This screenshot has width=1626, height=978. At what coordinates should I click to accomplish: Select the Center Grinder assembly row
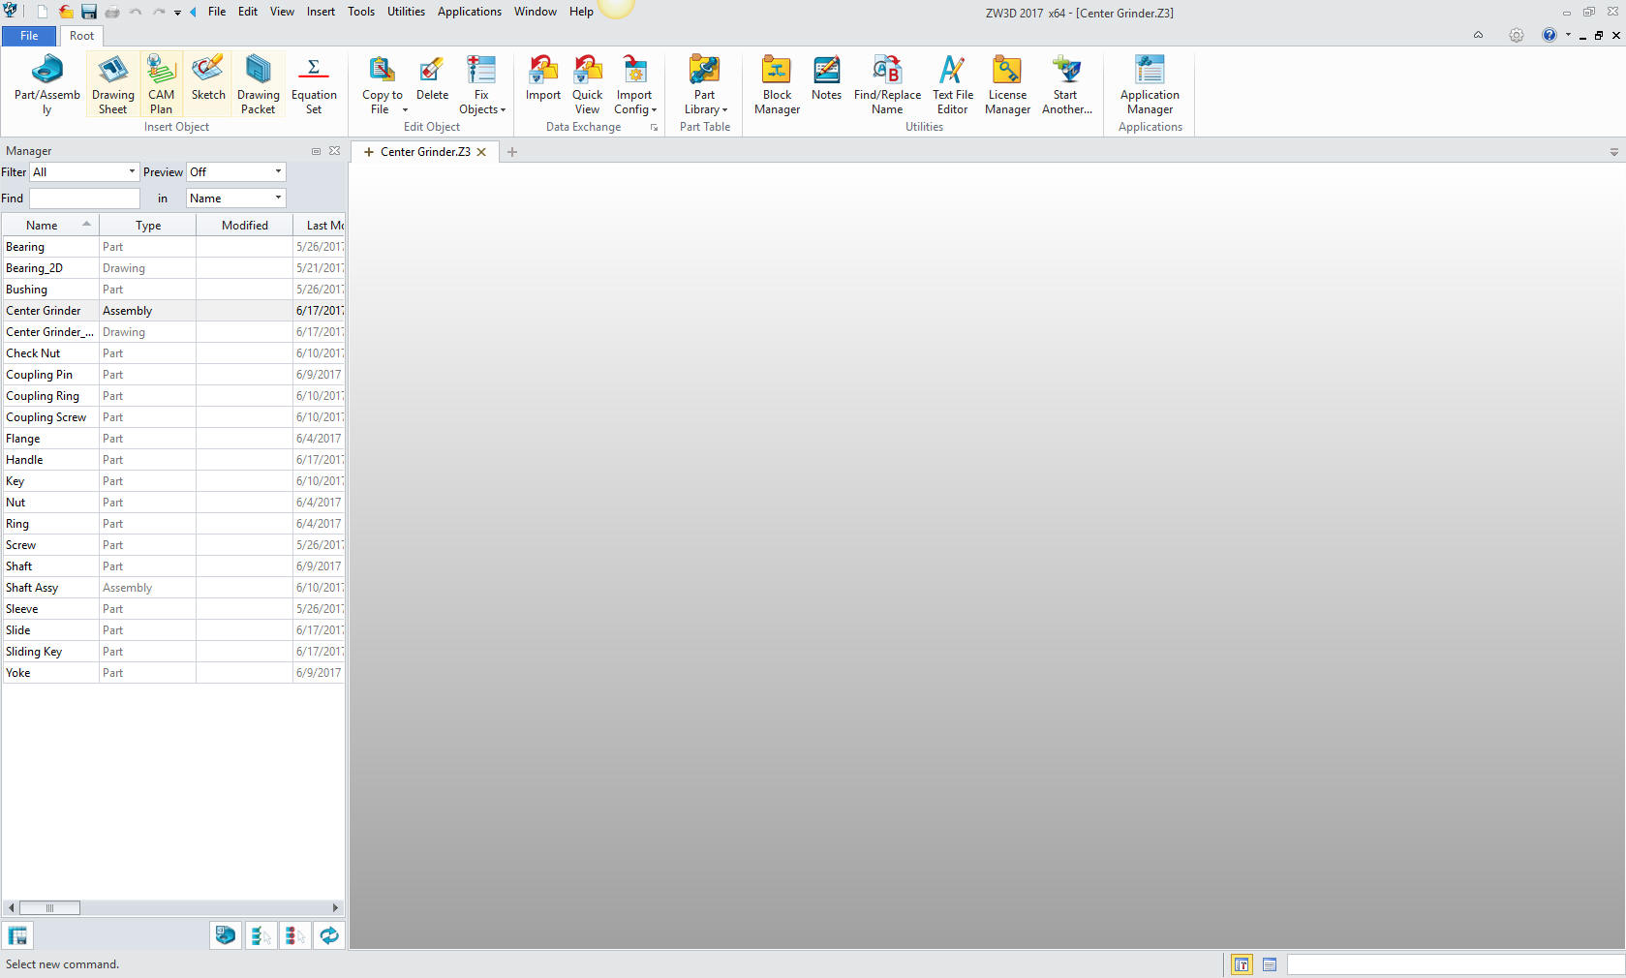coord(173,311)
